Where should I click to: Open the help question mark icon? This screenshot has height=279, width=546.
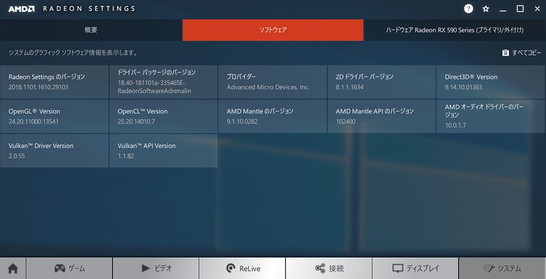[468, 9]
